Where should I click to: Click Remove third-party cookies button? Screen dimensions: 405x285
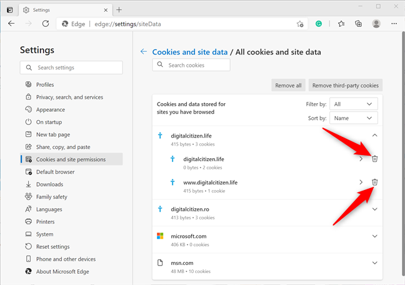click(x=346, y=85)
